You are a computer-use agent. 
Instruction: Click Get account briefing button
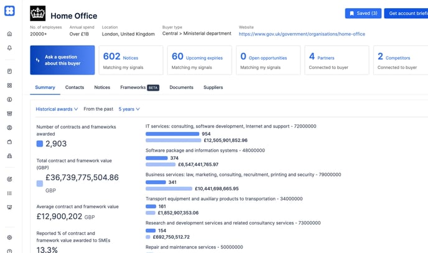(406, 13)
